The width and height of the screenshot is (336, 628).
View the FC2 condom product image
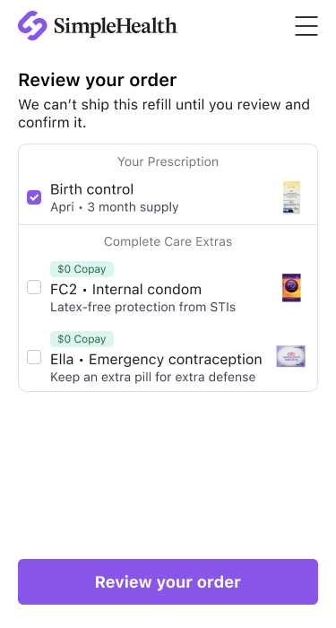click(291, 288)
